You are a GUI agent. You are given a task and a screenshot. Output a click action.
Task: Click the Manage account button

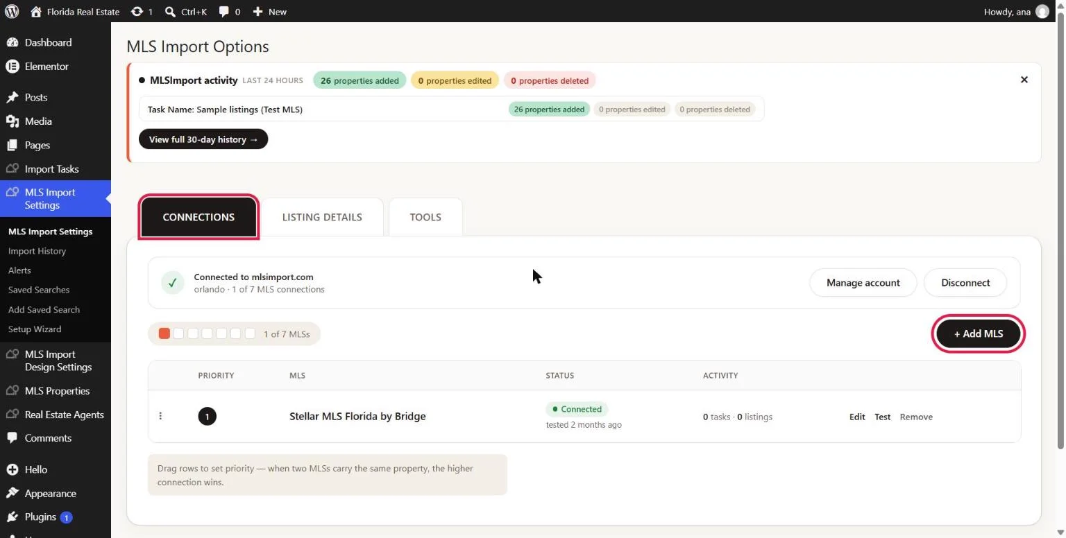[x=863, y=283]
